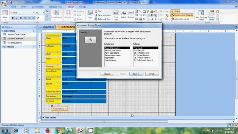Select the Insert Chart control tool
The width and height of the screenshot is (238, 134).
click(152, 12)
